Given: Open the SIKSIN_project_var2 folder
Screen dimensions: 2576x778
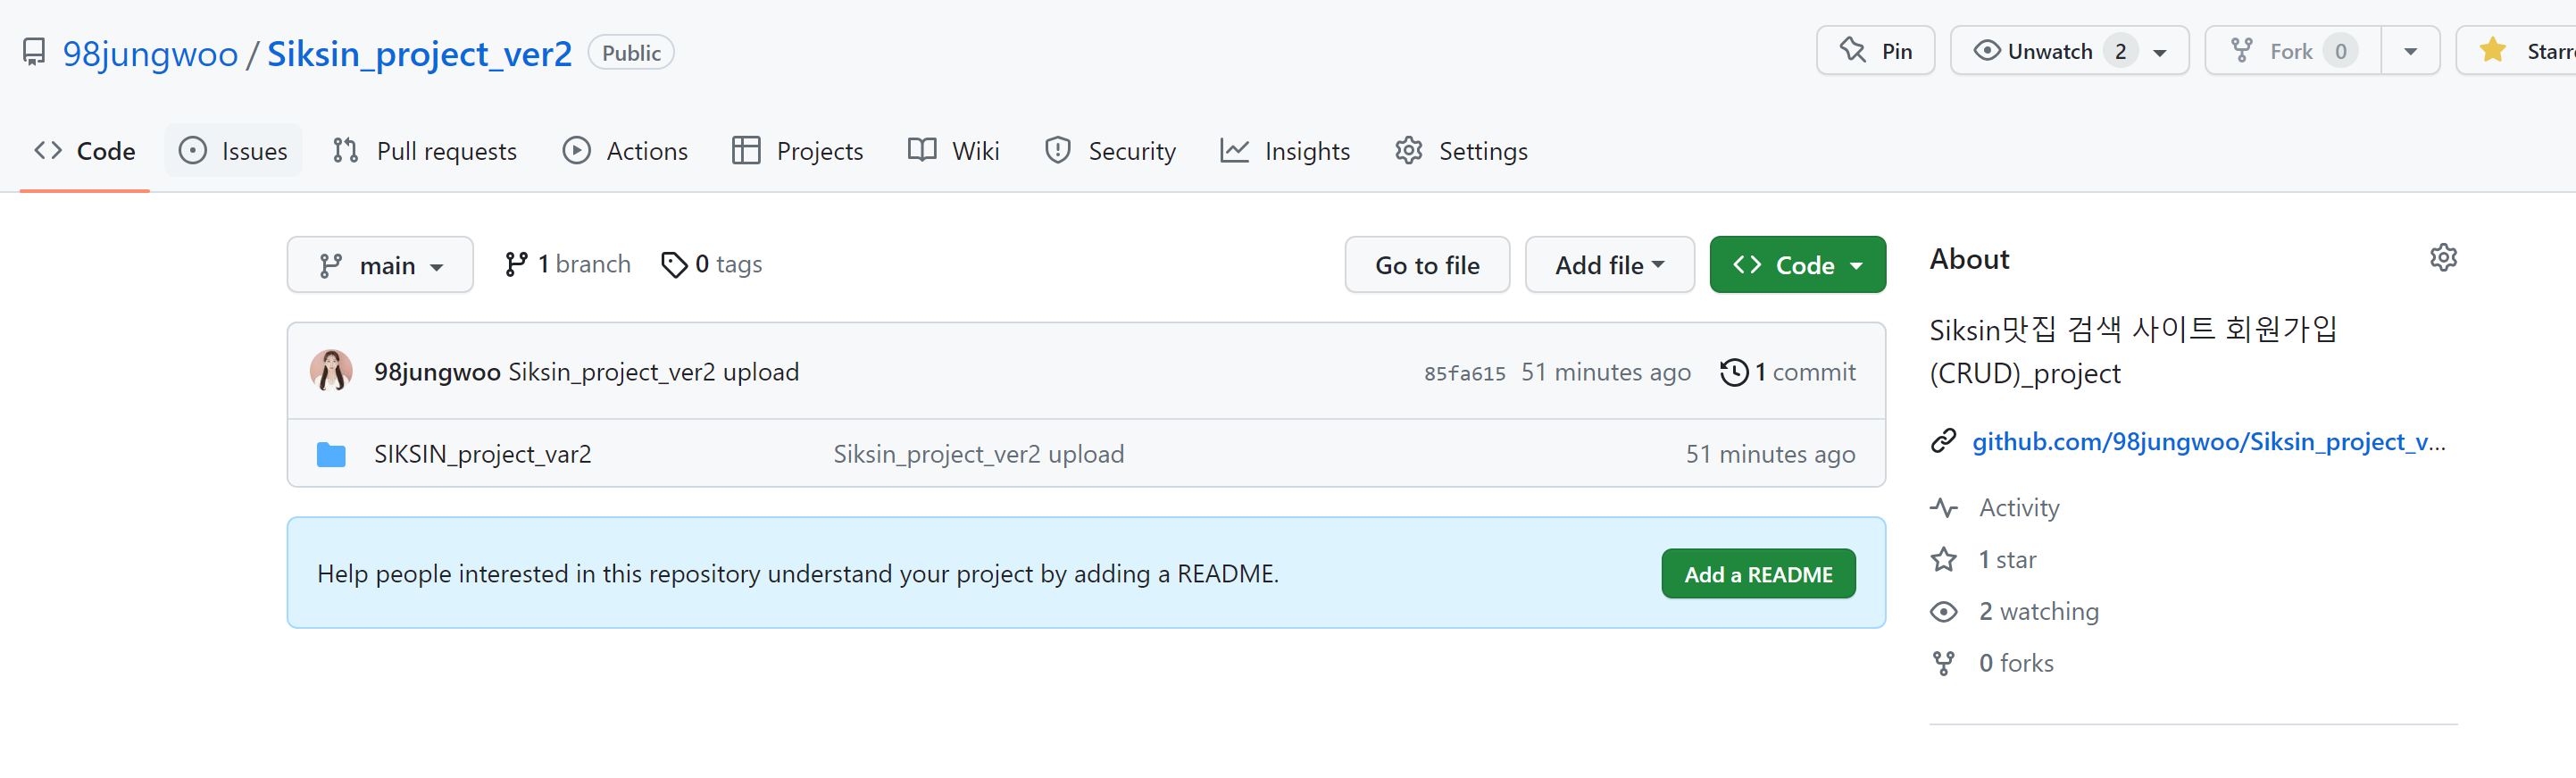Looking at the screenshot, I should [483, 454].
